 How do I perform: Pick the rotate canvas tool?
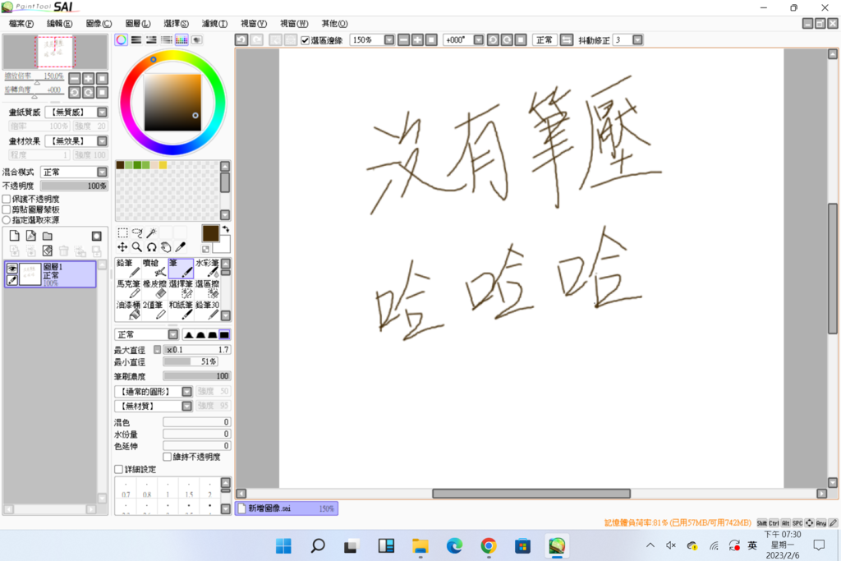coord(152,247)
